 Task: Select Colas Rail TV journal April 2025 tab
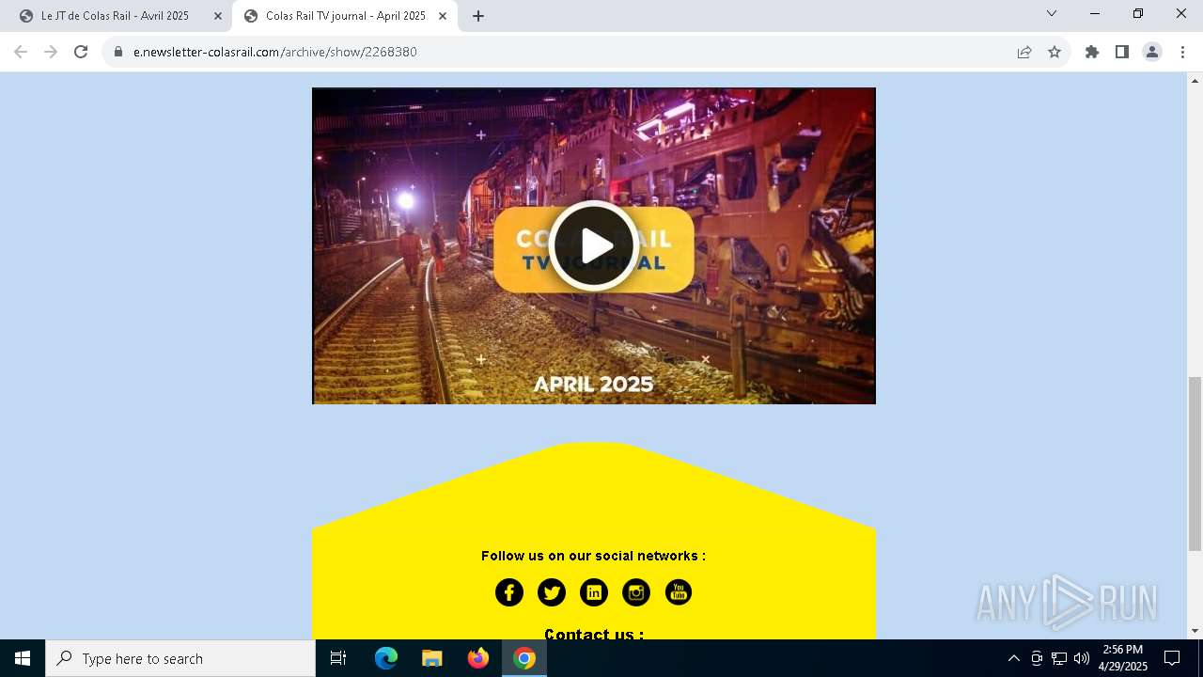pyautogui.click(x=344, y=16)
